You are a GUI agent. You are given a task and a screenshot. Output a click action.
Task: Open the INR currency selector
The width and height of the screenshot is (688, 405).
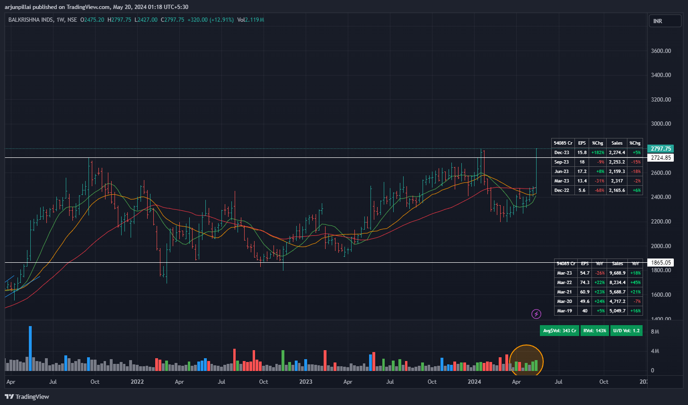click(665, 21)
